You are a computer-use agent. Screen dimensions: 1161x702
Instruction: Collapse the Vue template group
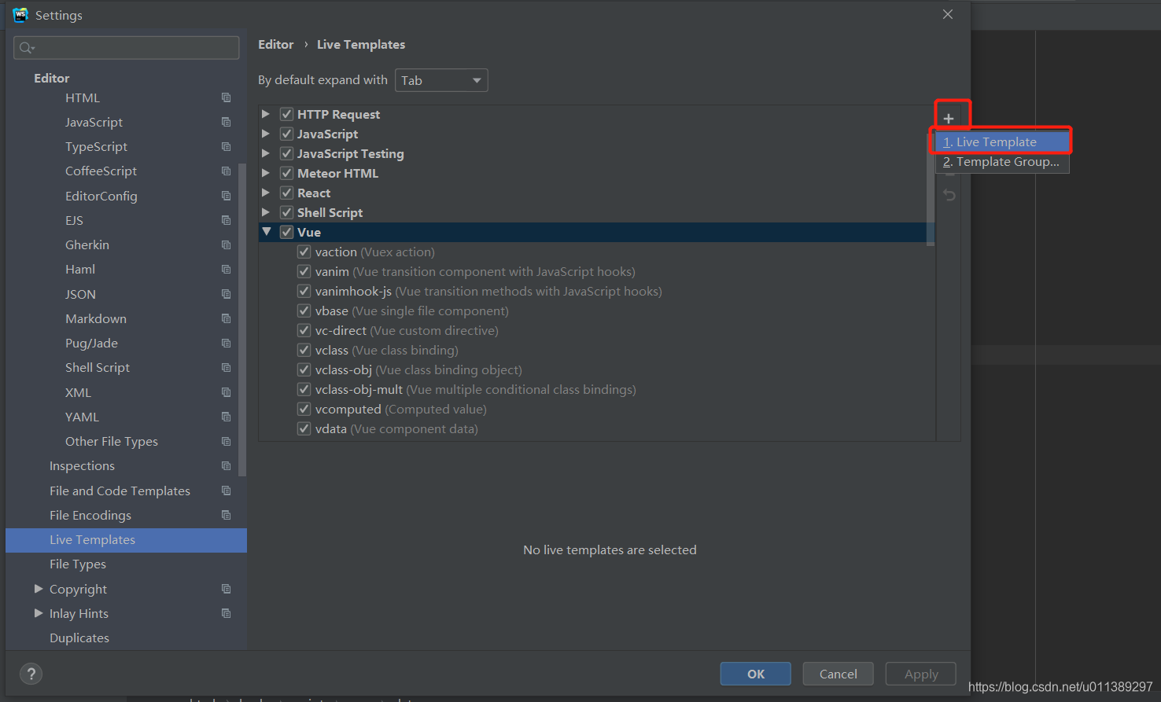(267, 232)
